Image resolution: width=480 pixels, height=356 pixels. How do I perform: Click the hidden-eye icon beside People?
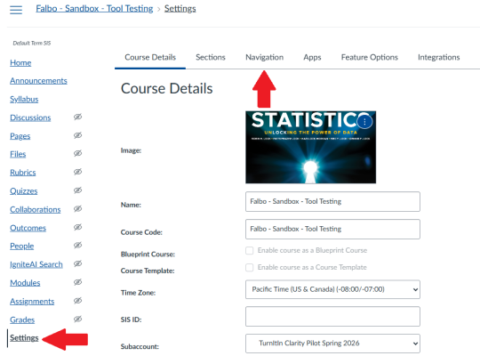tap(77, 245)
